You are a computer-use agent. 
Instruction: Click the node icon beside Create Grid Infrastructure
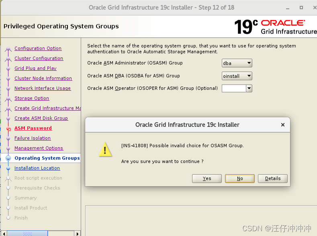[8, 108]
